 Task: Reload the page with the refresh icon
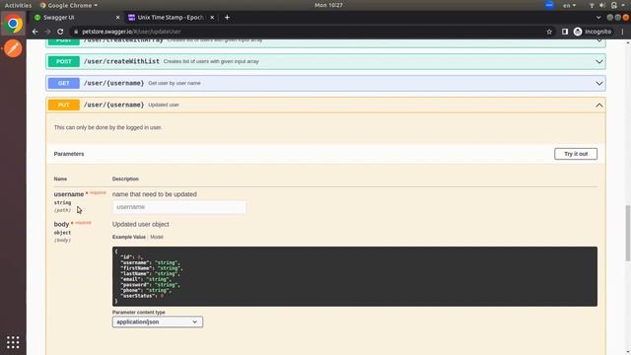click(x=60, y=32)
